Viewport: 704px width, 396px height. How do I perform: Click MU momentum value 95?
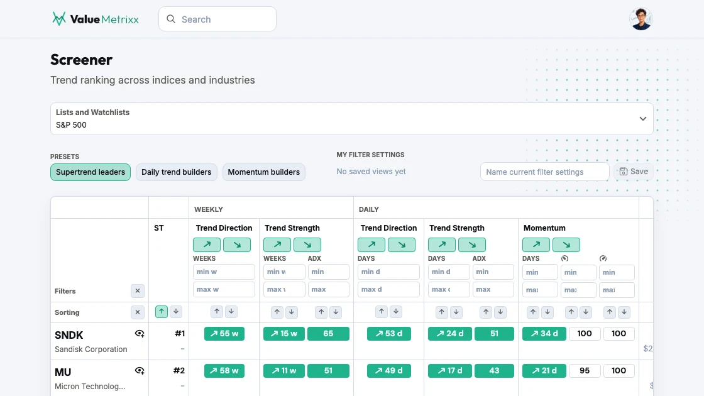click(585, 371)
